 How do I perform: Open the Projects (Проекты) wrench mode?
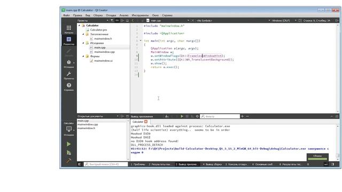click(69, 75)
